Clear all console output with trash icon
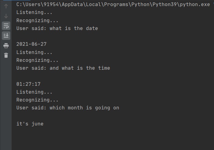Image resolution: width=214 pixels, height=150 pixels. coord(6,55)
